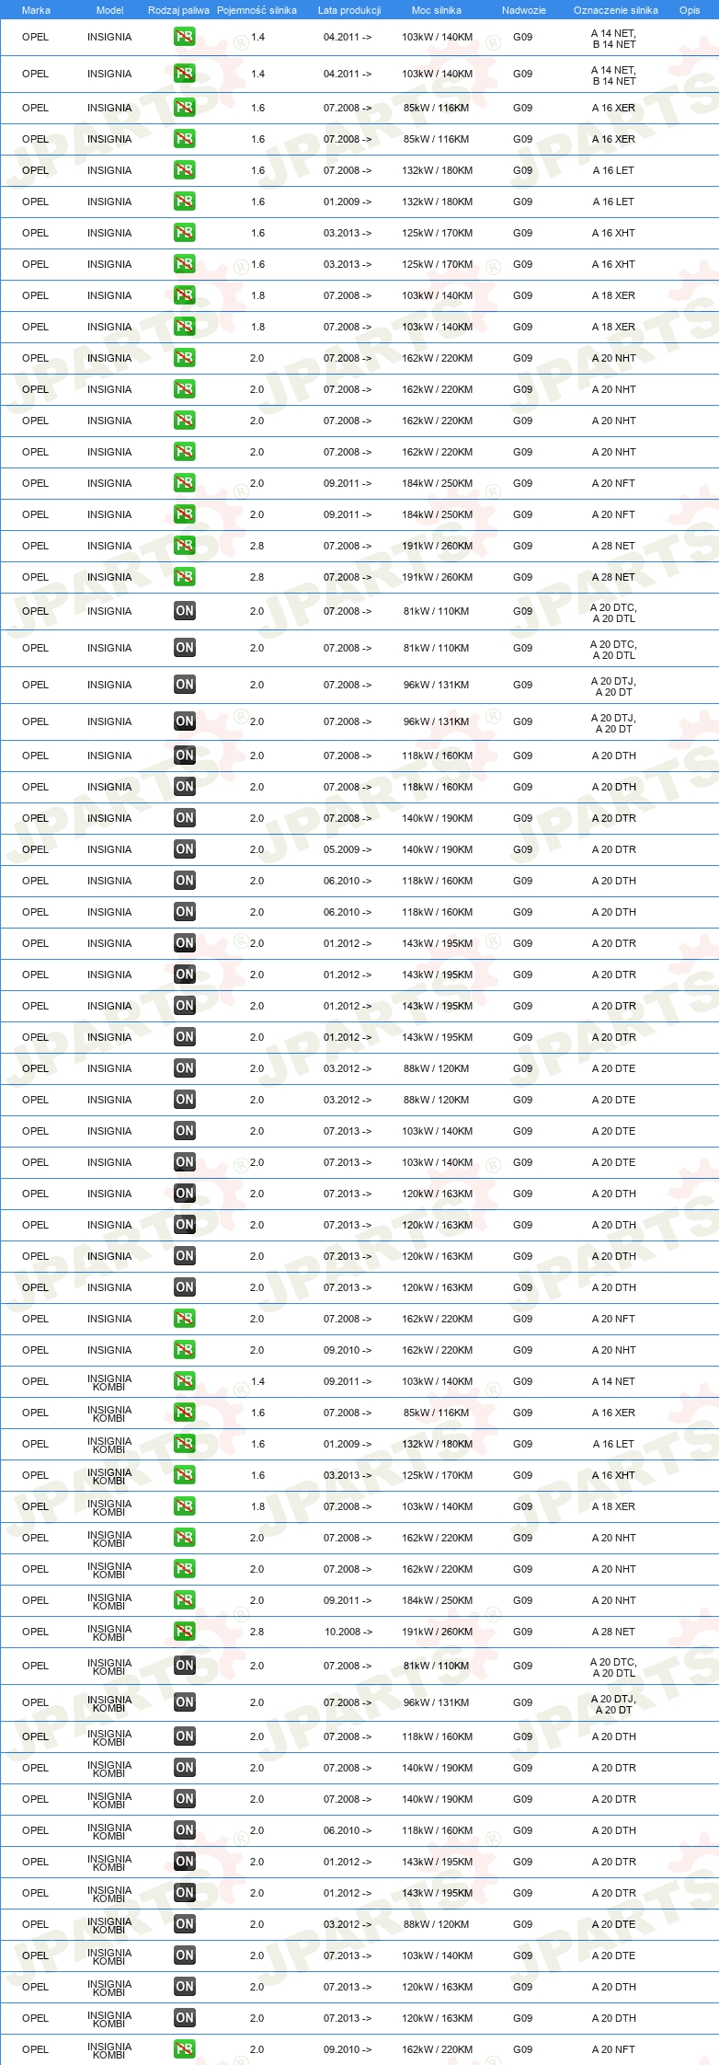Select 'A 20 NFT' cell in the 07.2008 row
Image resolution: width=719 pixels, height=2065 pixels.
click(613, 1319)
